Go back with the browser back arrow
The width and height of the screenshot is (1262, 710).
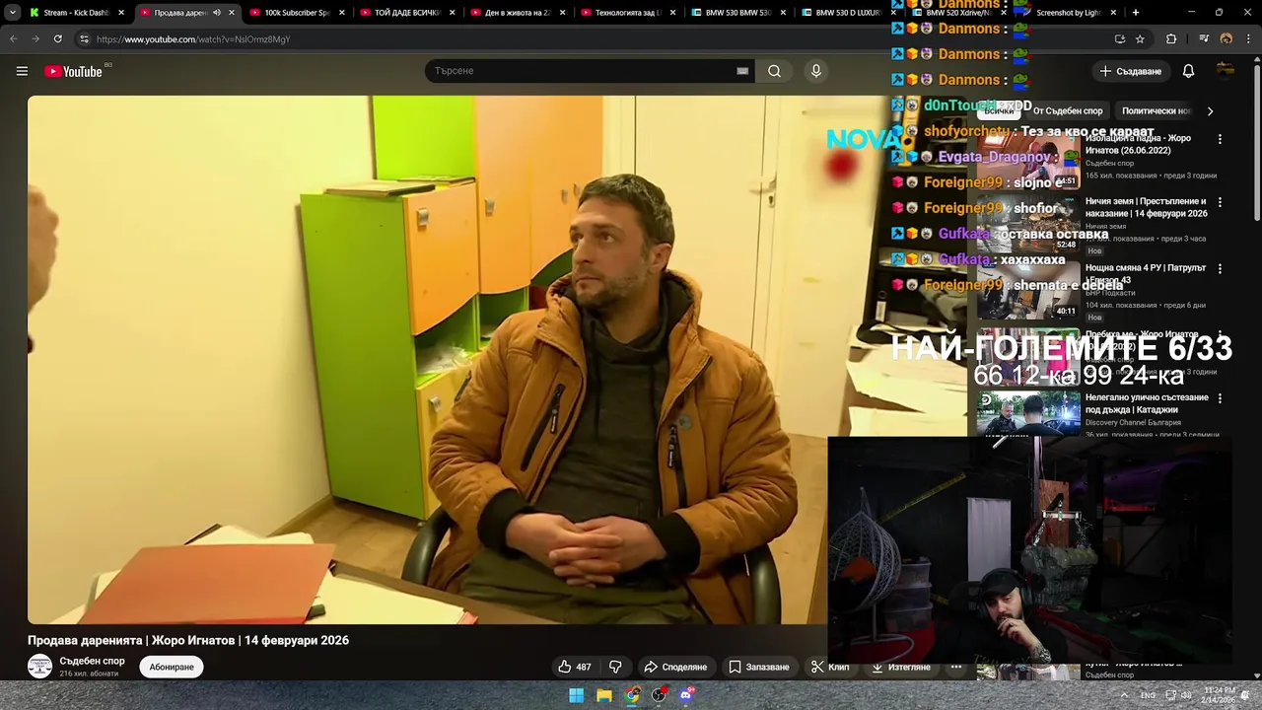click(x=13, y=38)
